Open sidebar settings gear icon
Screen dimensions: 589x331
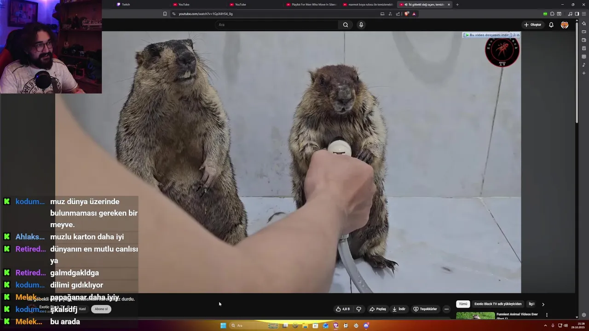[584, 315]
